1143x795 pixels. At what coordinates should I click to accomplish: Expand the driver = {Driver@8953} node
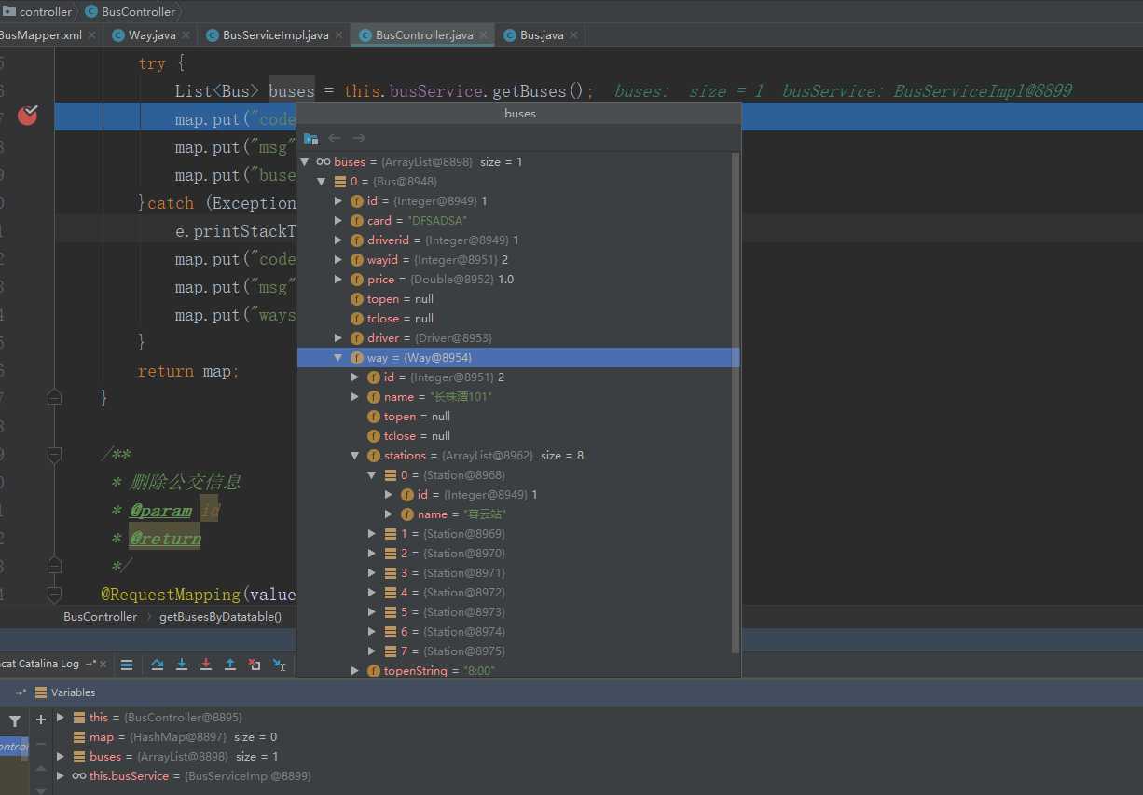[x=338, y=338]
